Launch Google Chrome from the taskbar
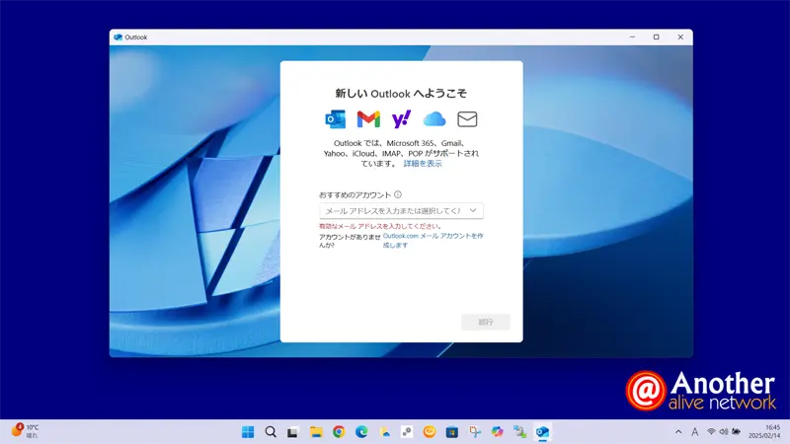The image size is (790, 444). point(339,432)
